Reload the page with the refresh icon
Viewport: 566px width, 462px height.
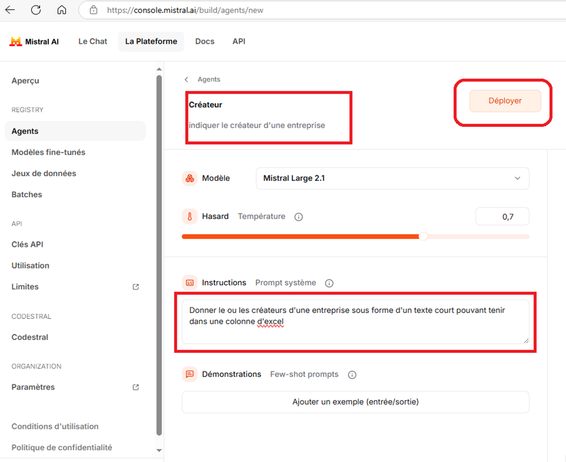click(x=36, y=10)
